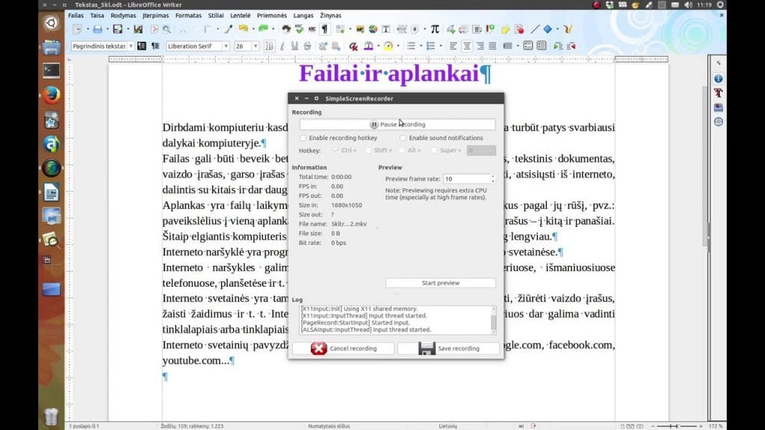Open the Rodymas menu
Image resolution: width=765 pixels, height=430 pixels.
tap(123, 16)
